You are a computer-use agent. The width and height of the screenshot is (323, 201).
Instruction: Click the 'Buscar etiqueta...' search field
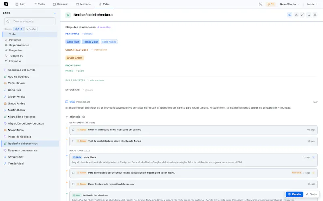(30, 21)
